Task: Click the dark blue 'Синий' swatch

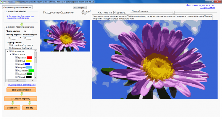Action: (27, 64)
